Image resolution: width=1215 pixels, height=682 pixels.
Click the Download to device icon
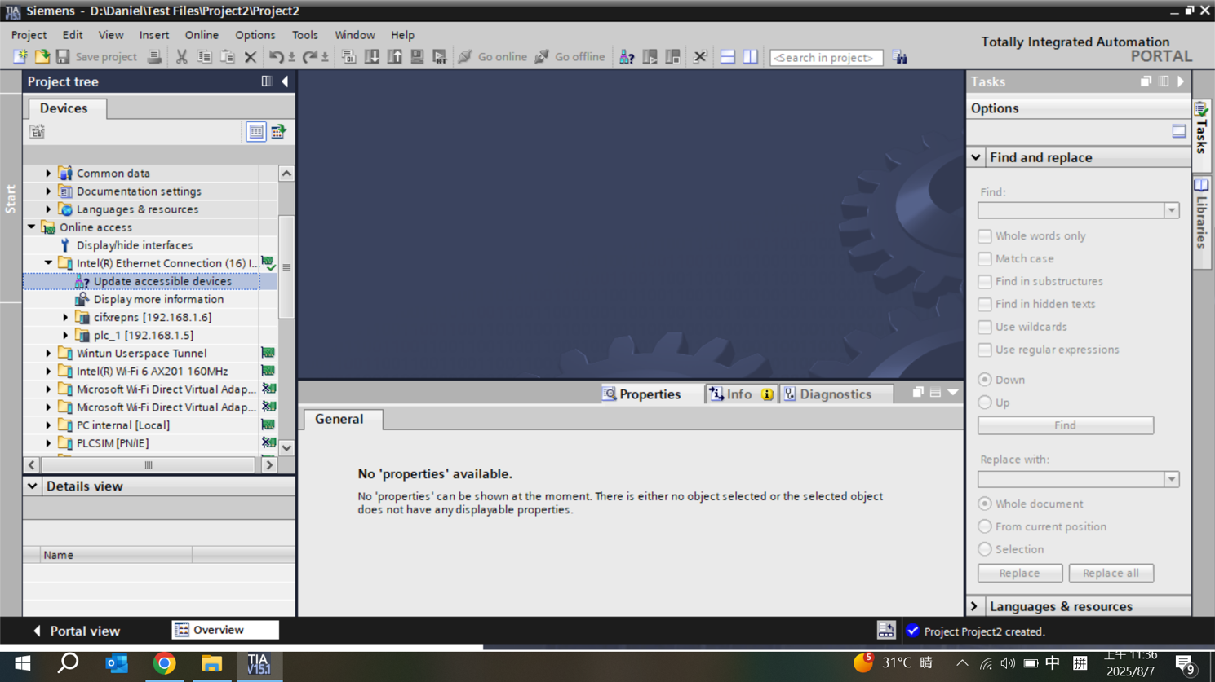pos(371,57)
